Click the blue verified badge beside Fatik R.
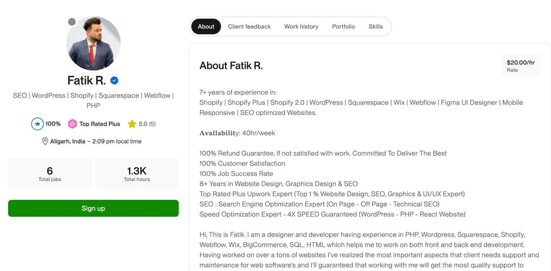The height and width of the screenshot is (271, 551). [114, 81]
